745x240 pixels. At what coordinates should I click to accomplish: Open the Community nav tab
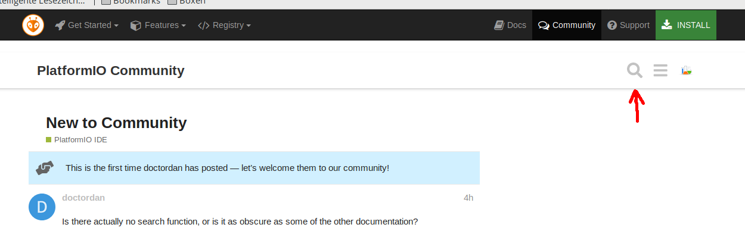(x=567, y=25)
